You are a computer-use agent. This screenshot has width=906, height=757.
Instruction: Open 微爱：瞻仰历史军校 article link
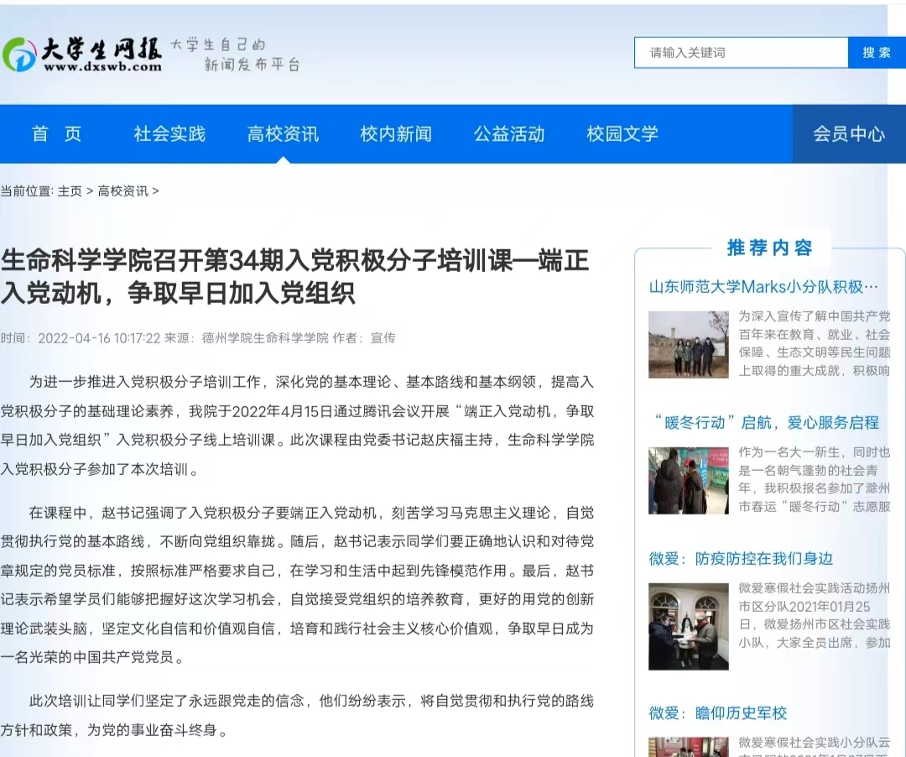coord(718,713)
